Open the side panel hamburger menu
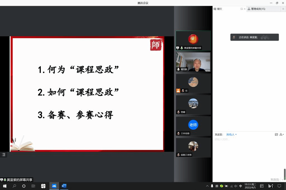 283,9
